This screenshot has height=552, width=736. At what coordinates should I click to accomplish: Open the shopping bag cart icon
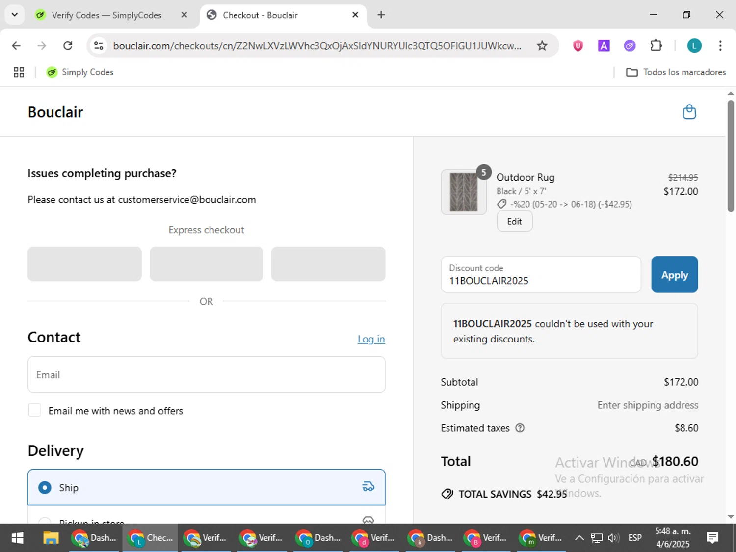(x=689, y=112)
